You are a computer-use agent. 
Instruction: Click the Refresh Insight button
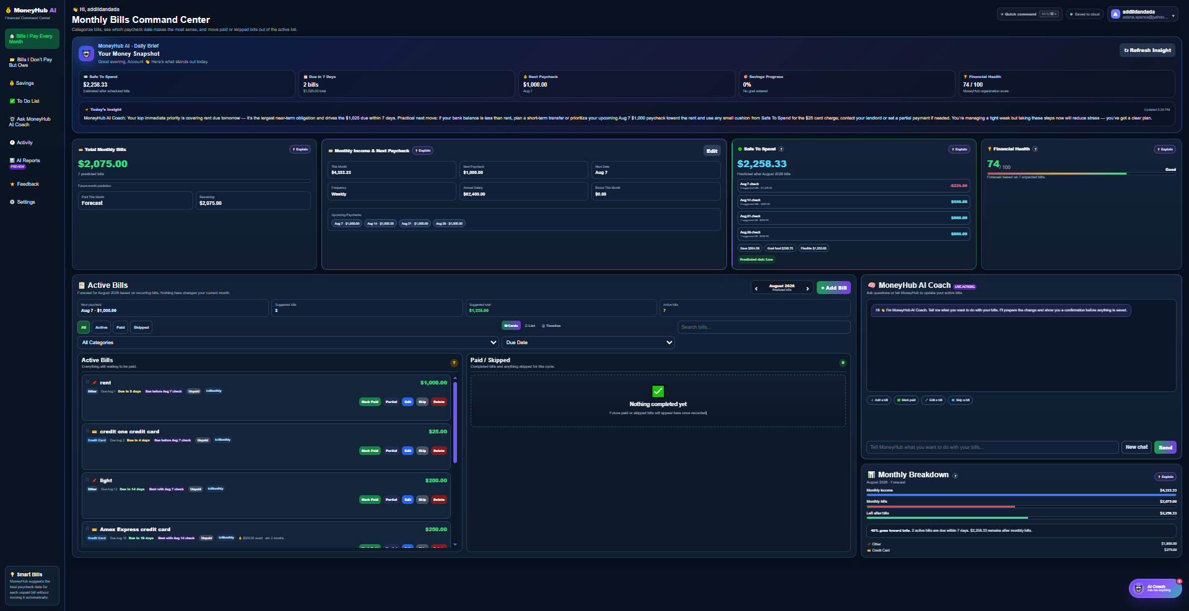[x=1148, y=50]
